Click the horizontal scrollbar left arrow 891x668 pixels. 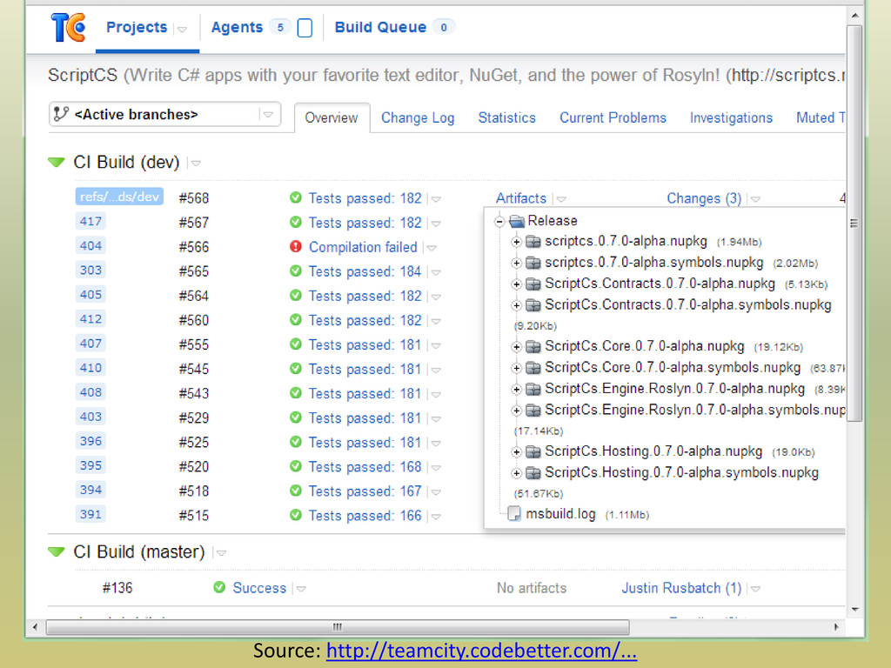(35, 627)
